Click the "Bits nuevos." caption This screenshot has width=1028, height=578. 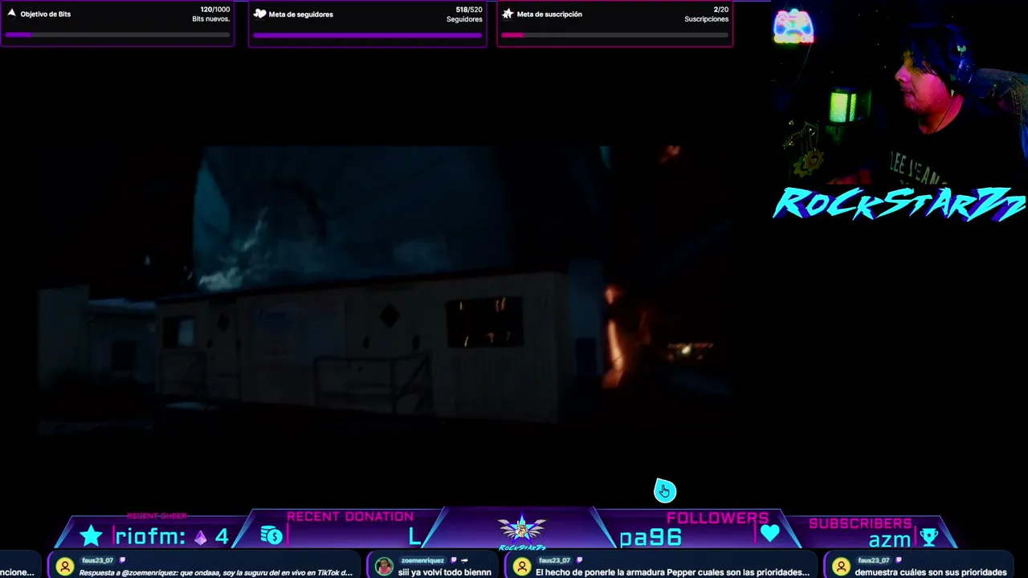coord(211,19)
